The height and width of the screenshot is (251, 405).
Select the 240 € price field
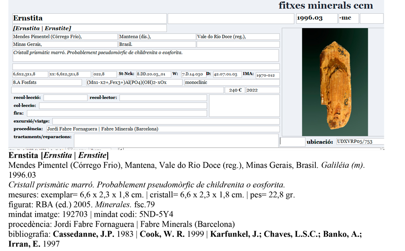point(235,90)
